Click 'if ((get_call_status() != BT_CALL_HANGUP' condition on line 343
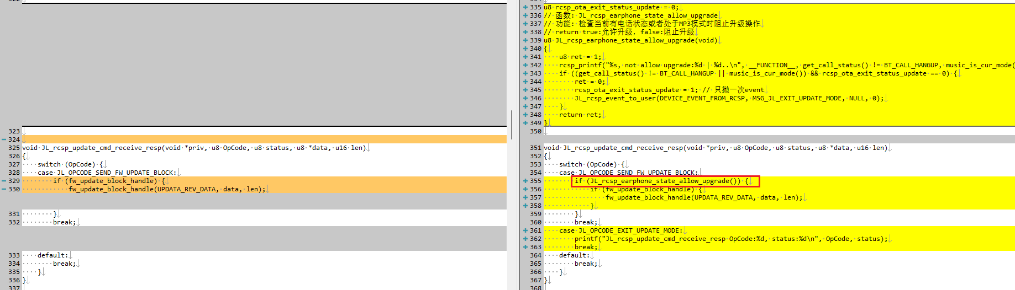 point(759,73)
